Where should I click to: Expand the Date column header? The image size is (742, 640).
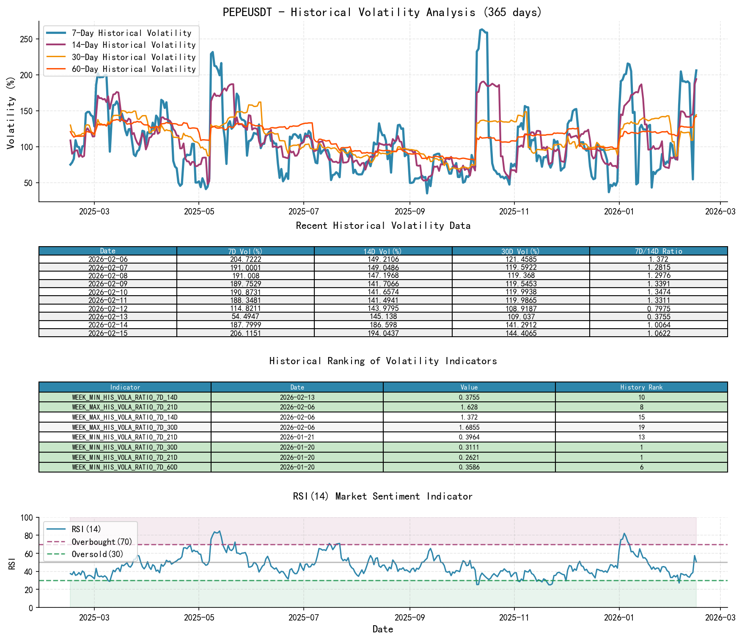click(x=107, y=250)
